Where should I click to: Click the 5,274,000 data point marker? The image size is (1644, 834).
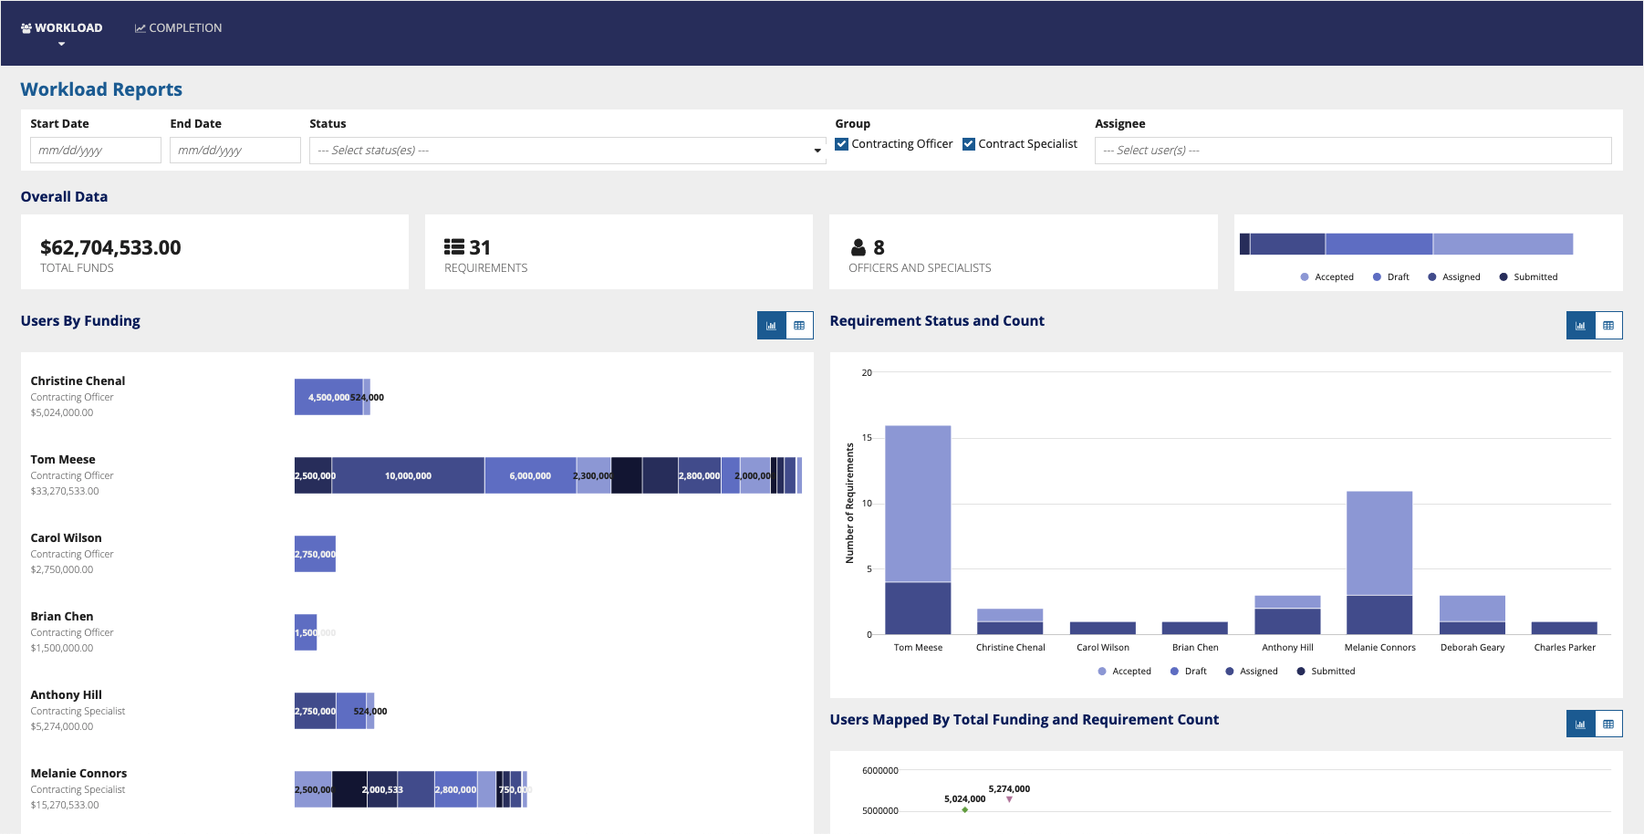[1009, 799]
